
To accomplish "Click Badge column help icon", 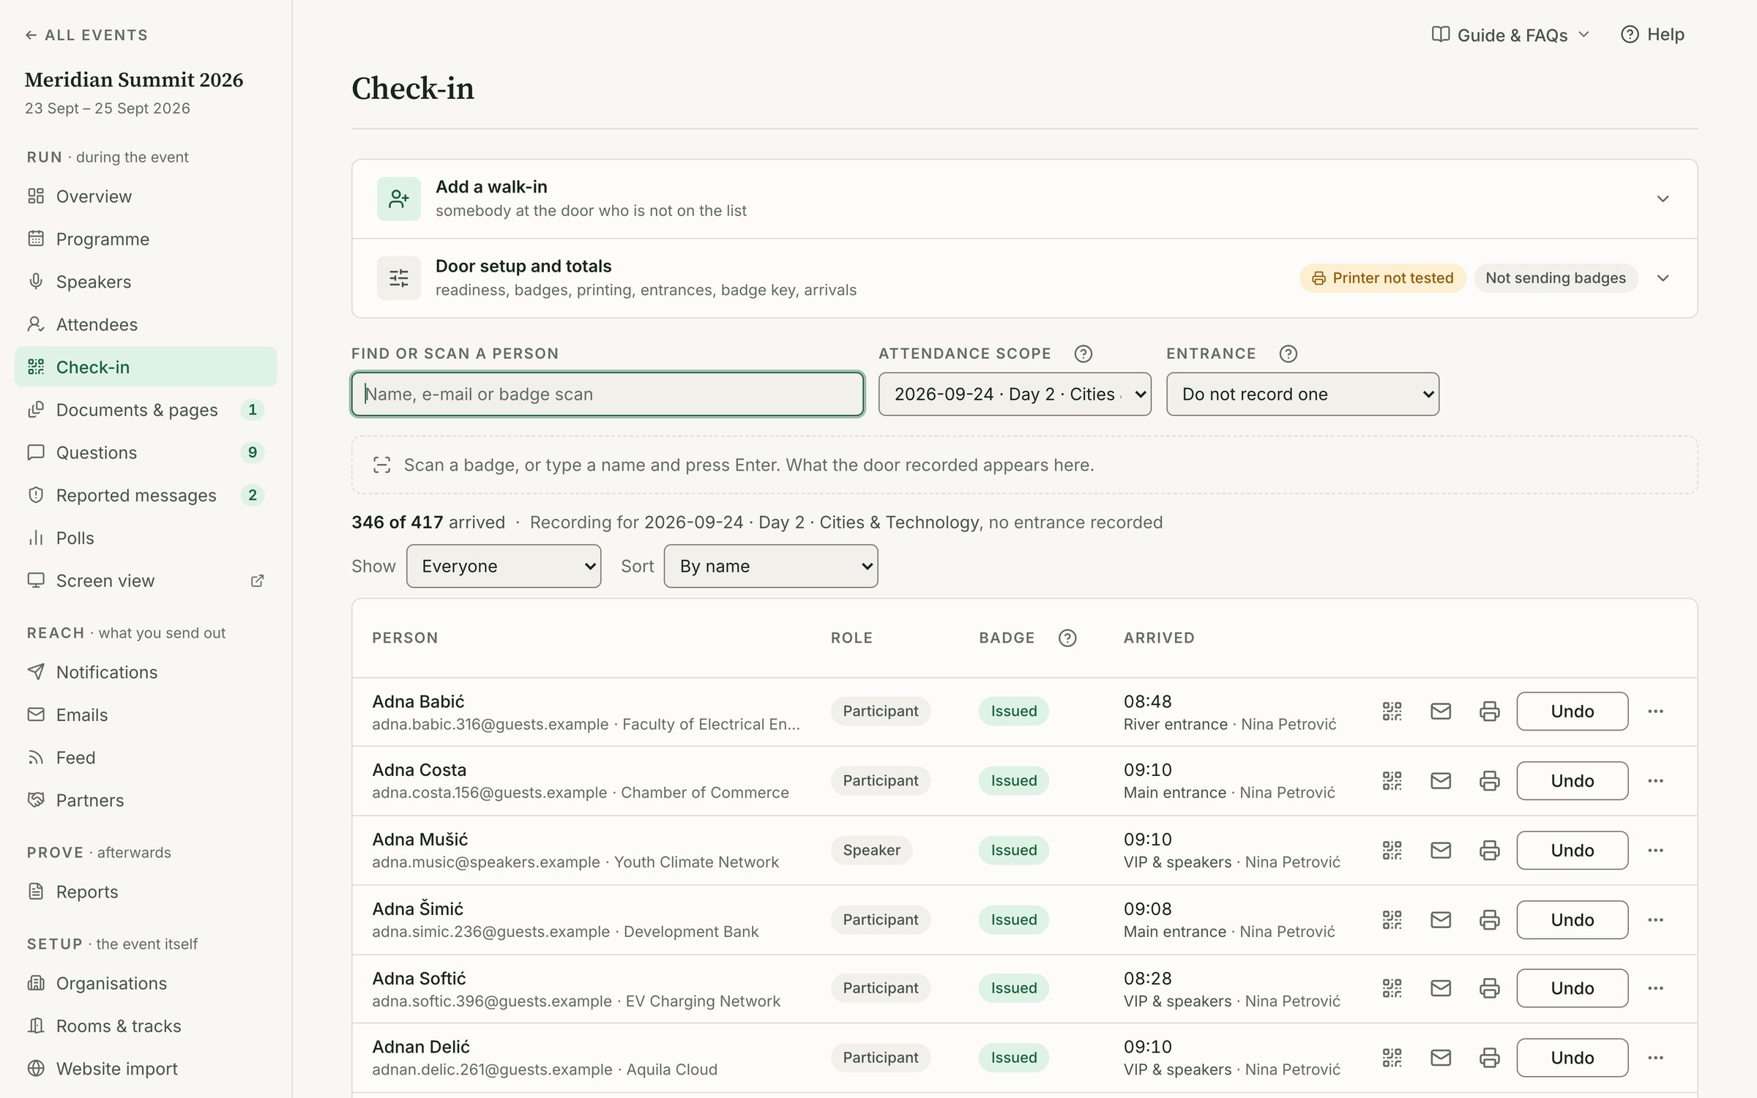I will [x=1067, y=638].
